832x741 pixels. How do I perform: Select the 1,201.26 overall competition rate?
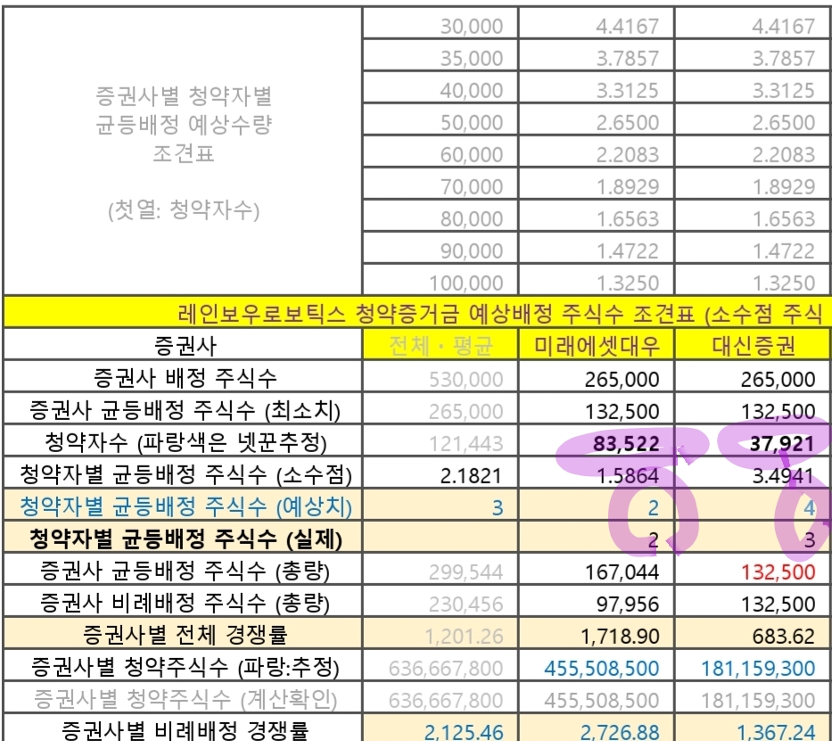coord(440,633)
